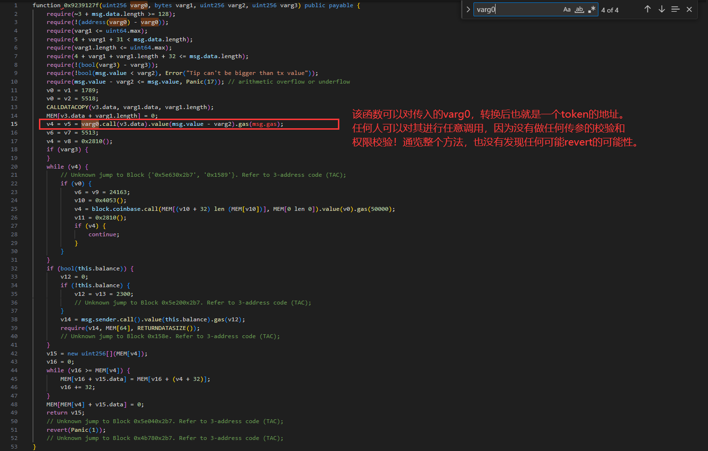Image resolution: width=708 pixels, height=451 pixels.
Task: Click 'if (bool(this.balance)) {' line
Action: 90,268
